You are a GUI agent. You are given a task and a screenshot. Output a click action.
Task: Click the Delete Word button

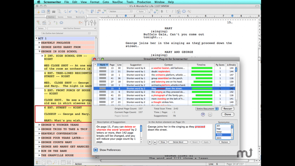(178, 142)
